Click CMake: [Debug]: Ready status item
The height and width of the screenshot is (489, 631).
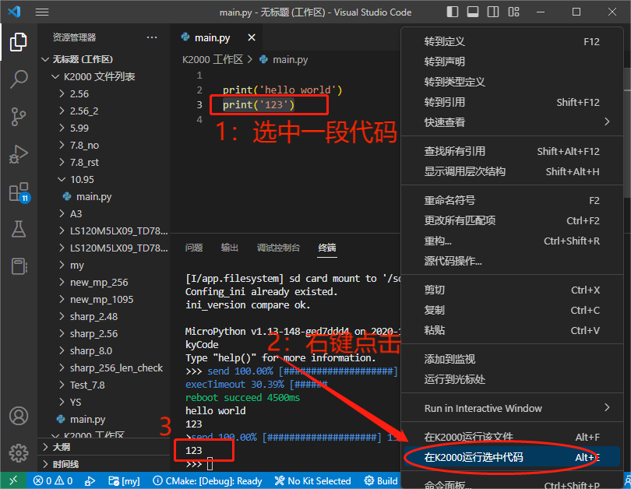[207, 480]
